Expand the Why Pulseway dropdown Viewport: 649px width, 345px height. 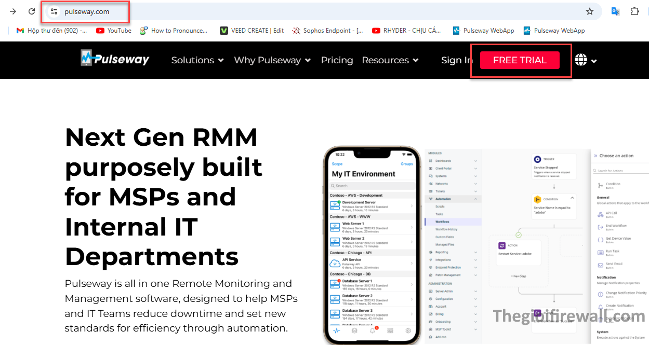(272, 60)
